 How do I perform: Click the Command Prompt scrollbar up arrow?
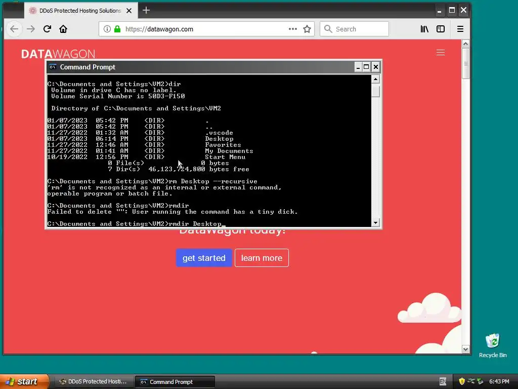[375, 79]
